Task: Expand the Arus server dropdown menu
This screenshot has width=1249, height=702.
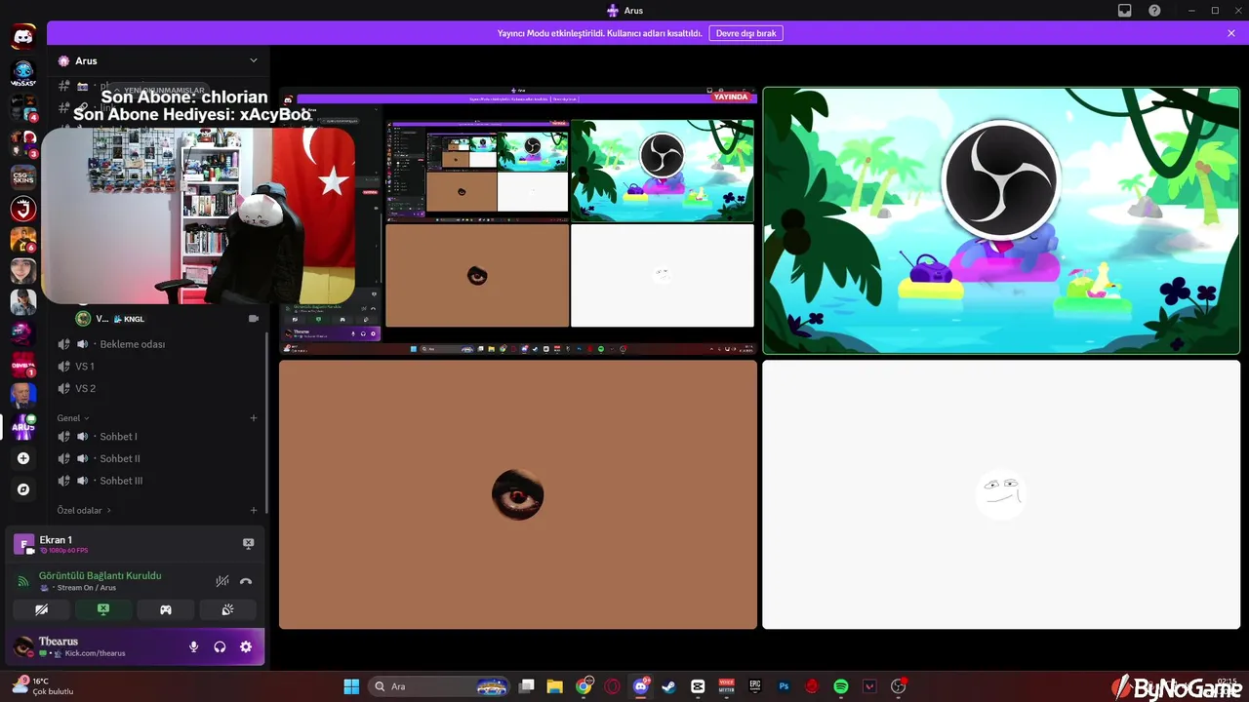Action: tap(254, 60)
